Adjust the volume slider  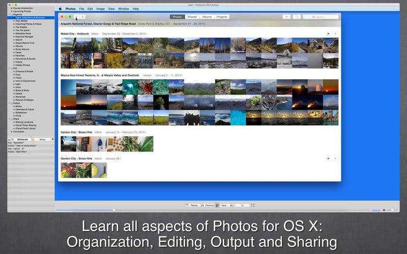392,210
